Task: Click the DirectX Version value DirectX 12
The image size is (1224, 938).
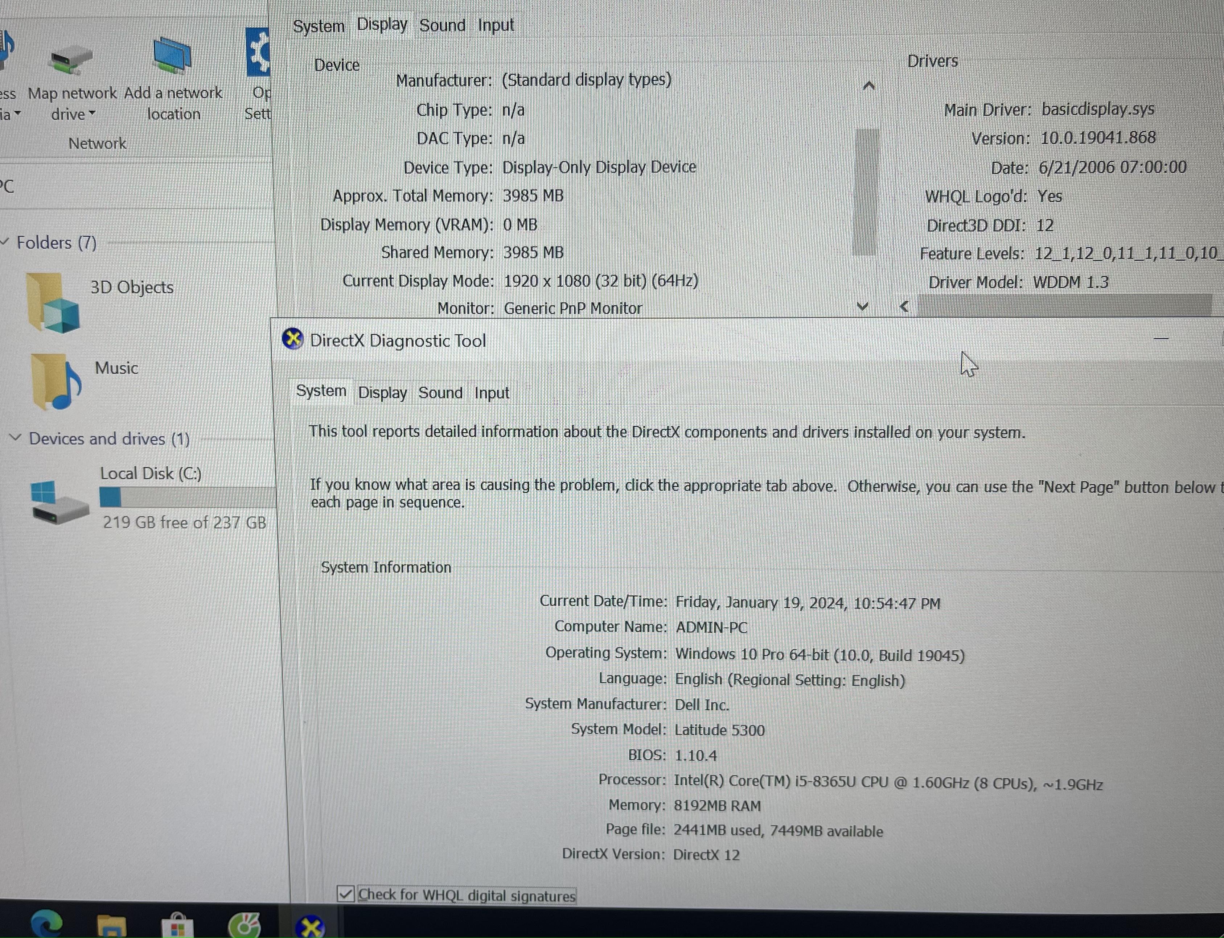Action: point(706,855)
